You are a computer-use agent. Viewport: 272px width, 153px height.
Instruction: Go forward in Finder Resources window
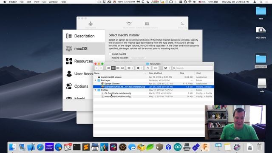click(x=101, y=68)
